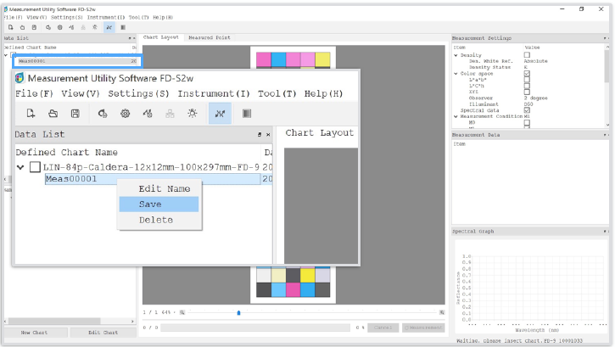Click Save disk icon in small main toolbar

tap(34, 27)
